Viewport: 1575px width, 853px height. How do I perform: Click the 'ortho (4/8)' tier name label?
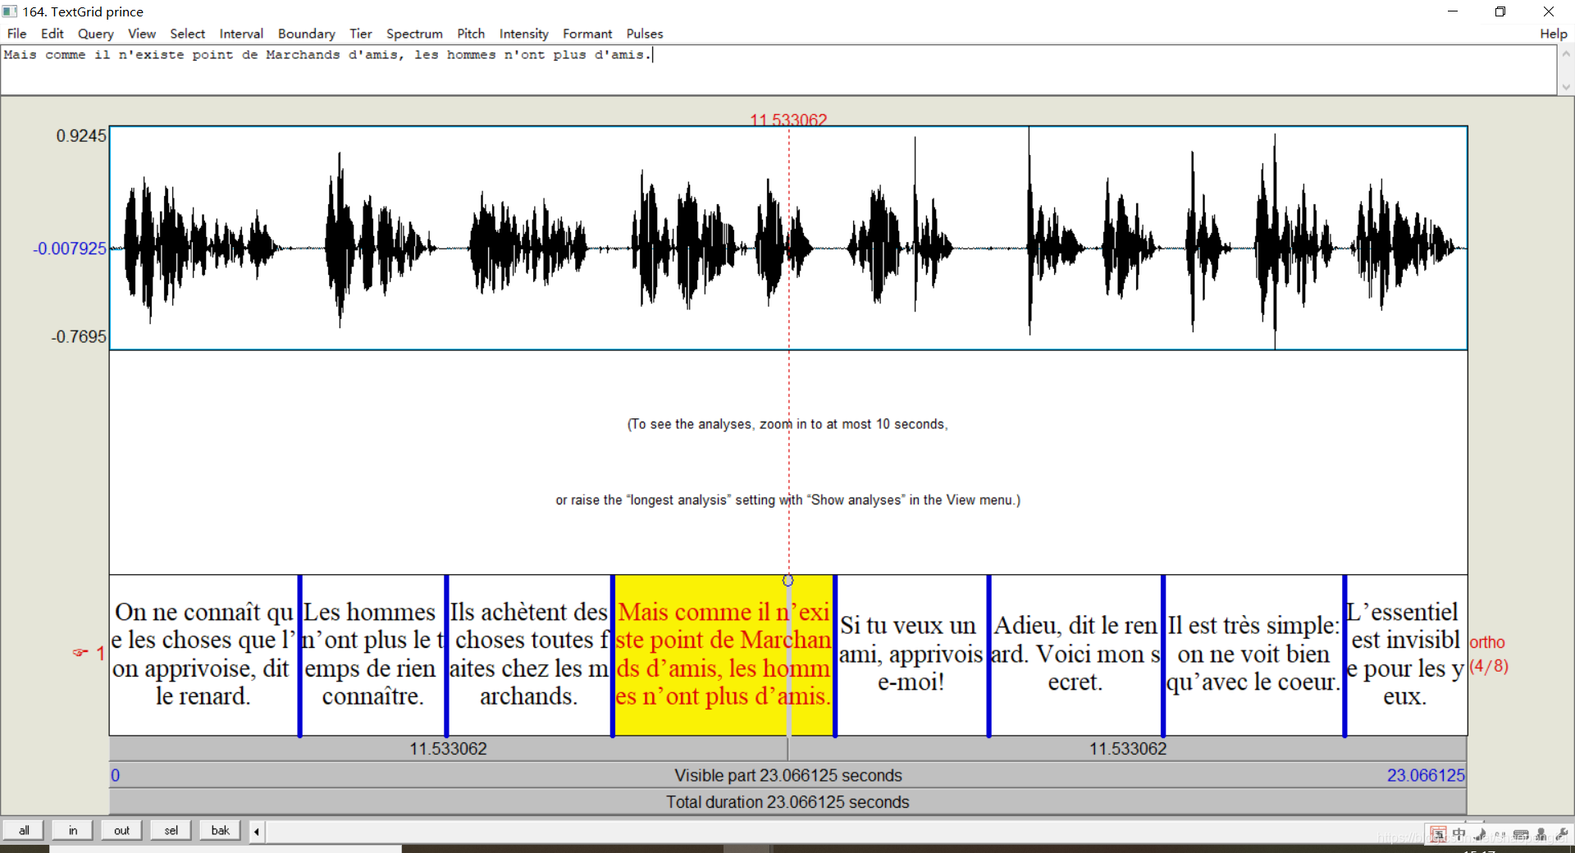pyautogui.click(x=1489, y=654)
